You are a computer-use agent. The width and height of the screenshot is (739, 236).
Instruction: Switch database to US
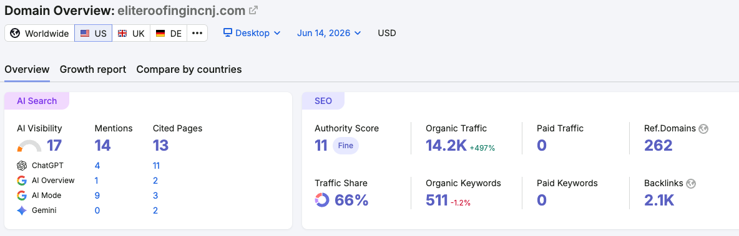[94, 34]
